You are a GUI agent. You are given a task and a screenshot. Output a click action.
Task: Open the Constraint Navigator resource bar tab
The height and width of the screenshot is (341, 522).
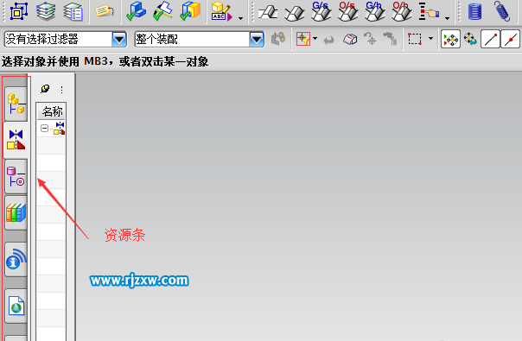(16, 140)
